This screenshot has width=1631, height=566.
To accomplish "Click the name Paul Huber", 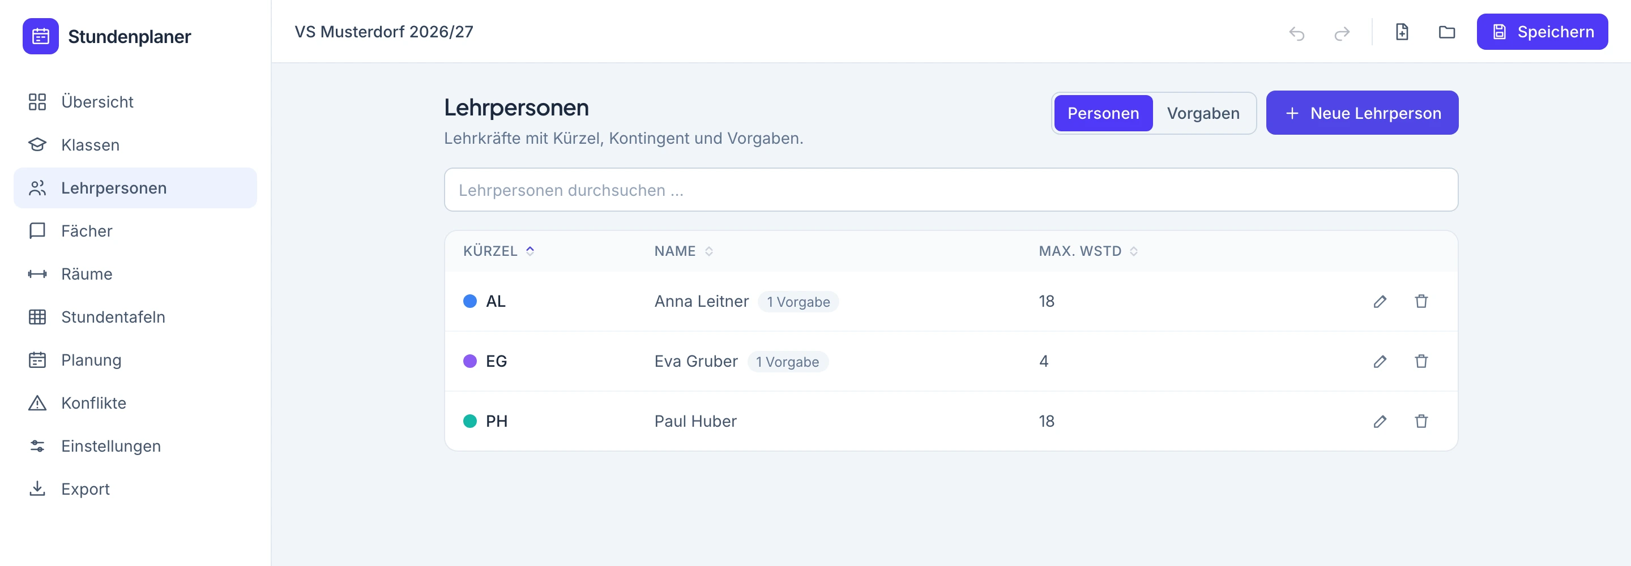I will (695, 422).
